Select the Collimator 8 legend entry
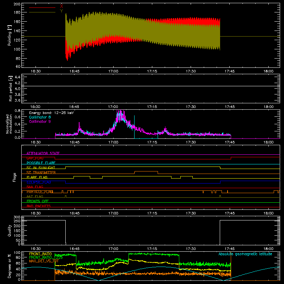Image resolution: width=284 pixels, height=284 pixels. tap(40, 117)
